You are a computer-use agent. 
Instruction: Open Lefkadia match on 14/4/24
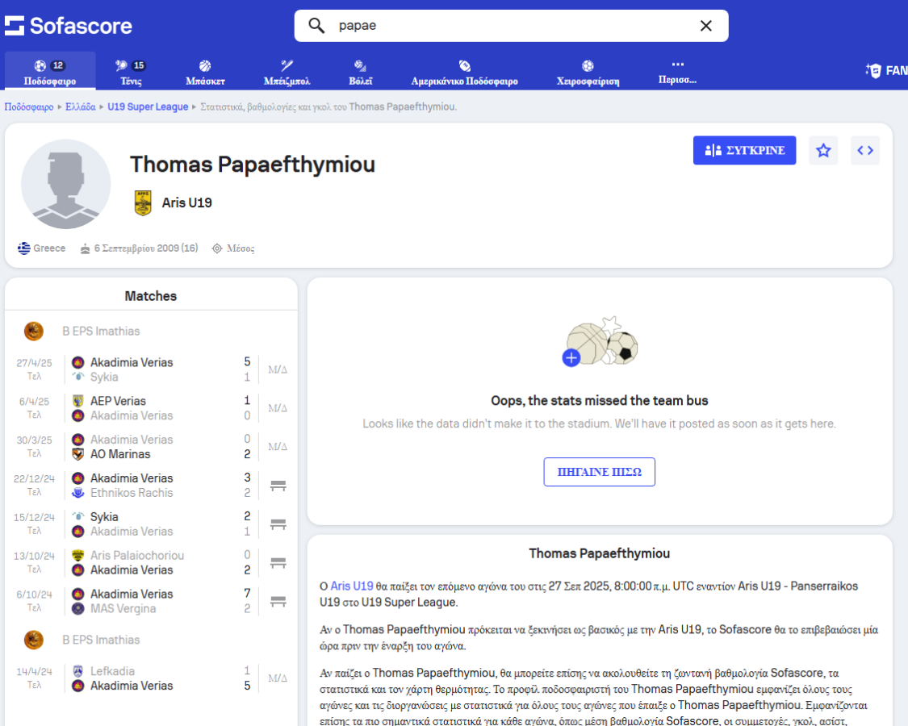[151, 678]
